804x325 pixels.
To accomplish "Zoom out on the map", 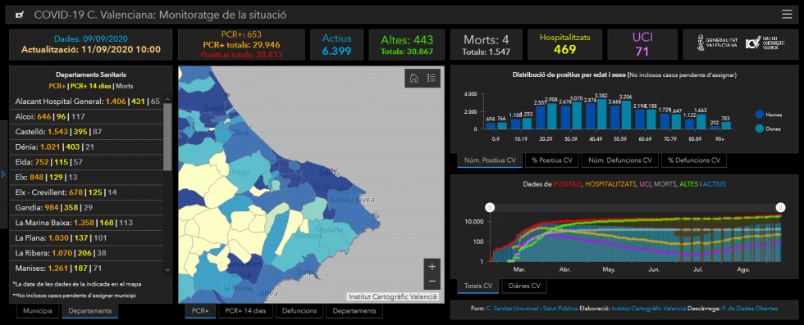I will (432, 282).
